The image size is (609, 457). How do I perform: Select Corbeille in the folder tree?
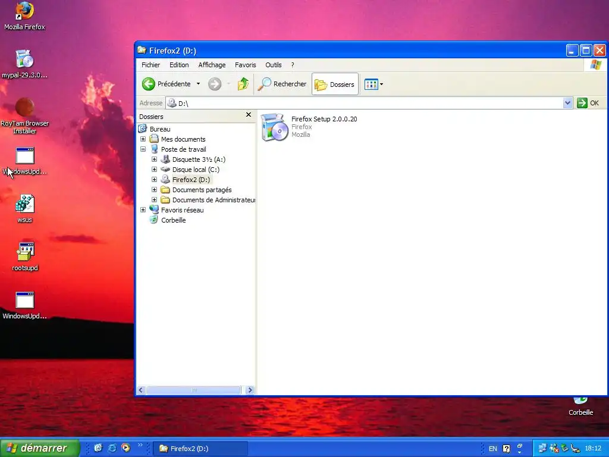[173, 220]
